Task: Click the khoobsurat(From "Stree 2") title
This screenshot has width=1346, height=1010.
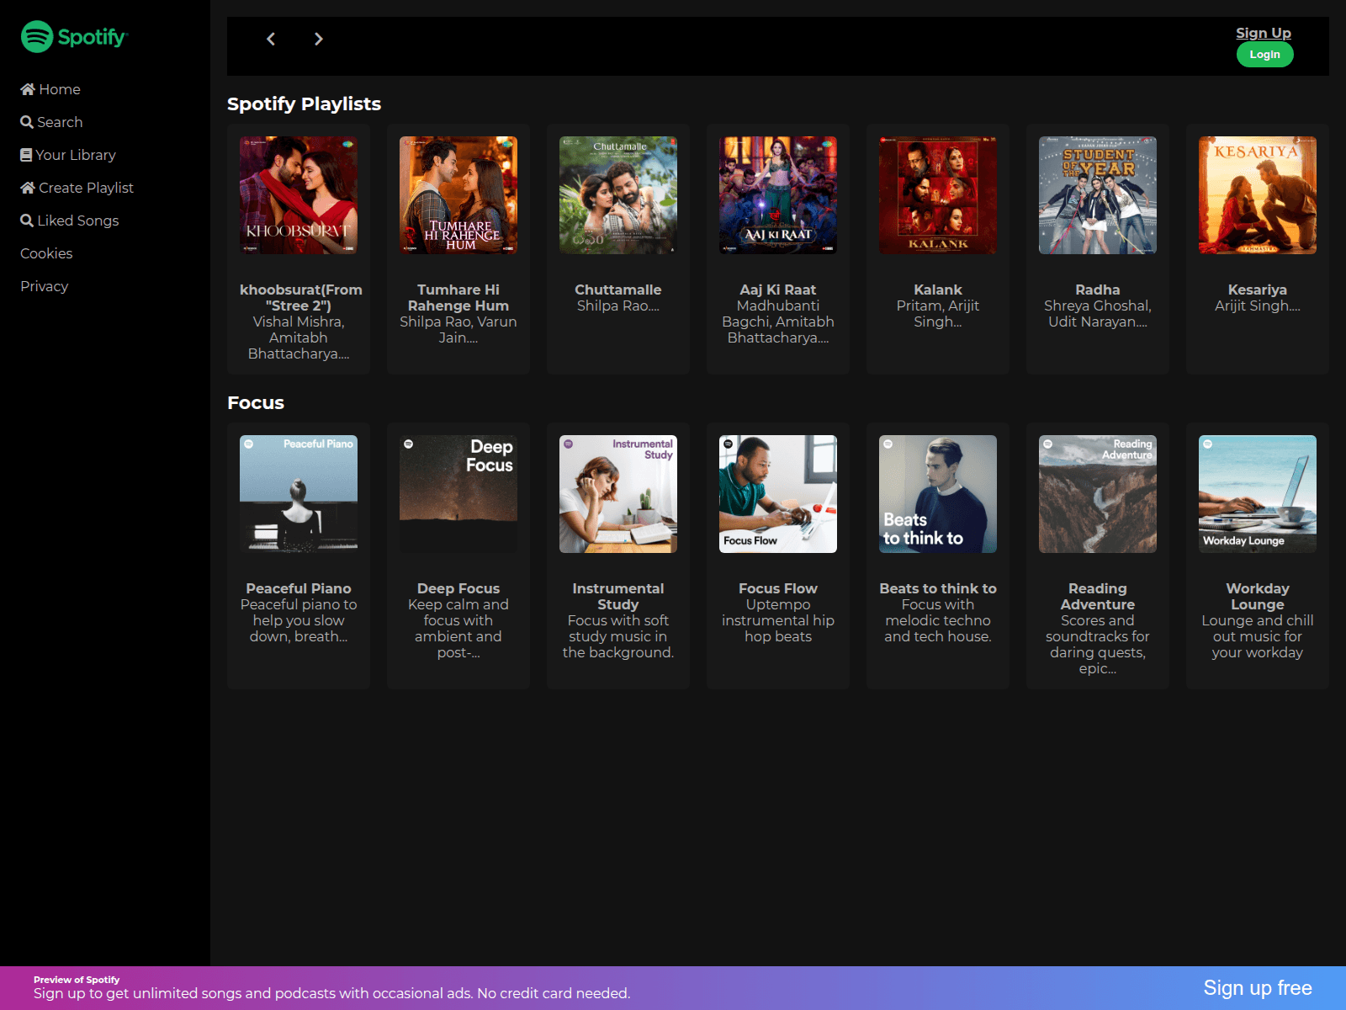Action: point(300,298)
